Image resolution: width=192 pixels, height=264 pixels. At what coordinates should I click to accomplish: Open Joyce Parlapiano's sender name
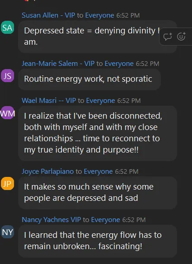click(x=48, y=171)
